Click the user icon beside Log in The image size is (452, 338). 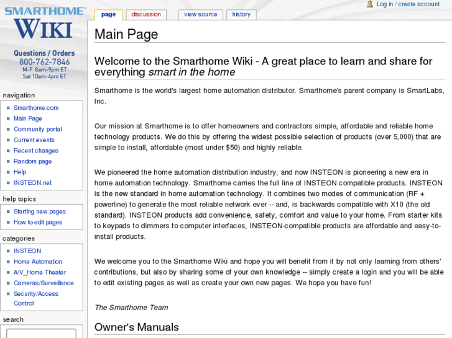coord(369,4)
